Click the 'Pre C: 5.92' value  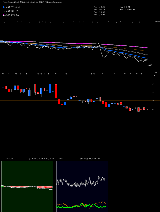click(x=100, y=15)
